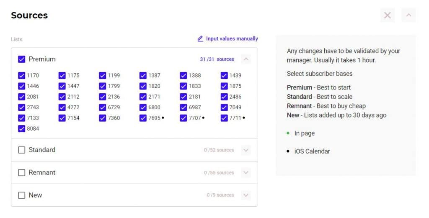Enable the Remnant list checkbox
The width and height of the screenshot is (429, 218).
tap(22, 172)
